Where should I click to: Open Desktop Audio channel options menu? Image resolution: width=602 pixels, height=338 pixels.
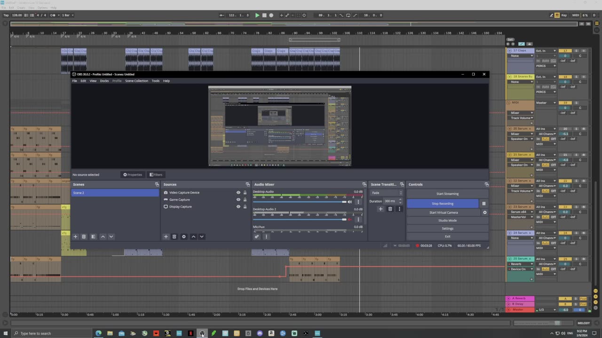(x=358, y=202)
